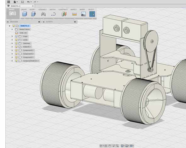Toggle visibility bulb of Sketches folder
The image size is (186, 148).
coord(16,43)
